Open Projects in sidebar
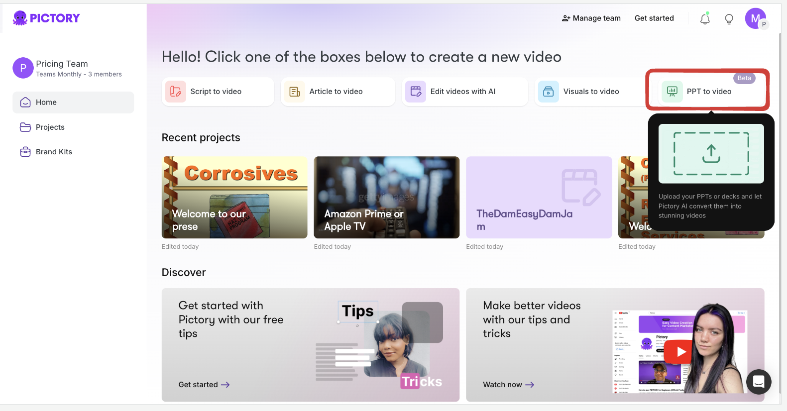Screen dimensions: 787x411 pos(73,127)
